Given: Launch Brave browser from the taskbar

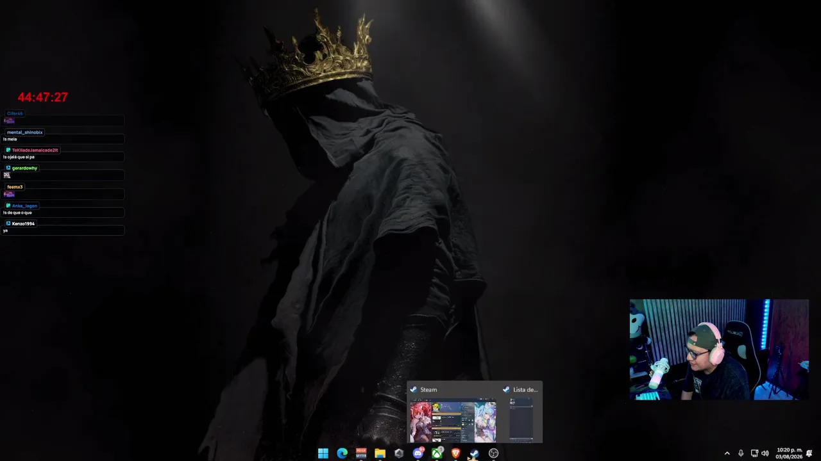Looking at the screenshot, I should pos(456,453).
